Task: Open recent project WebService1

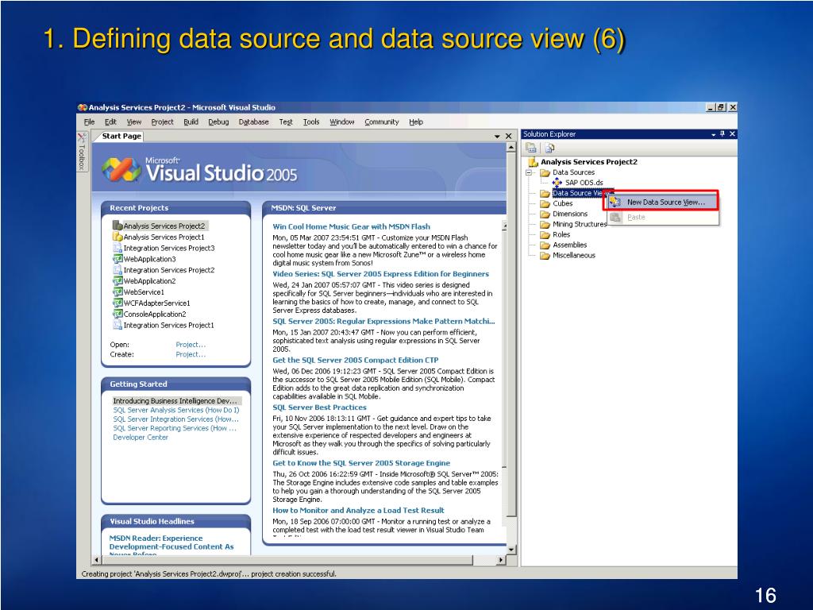Action: [144, 292]
